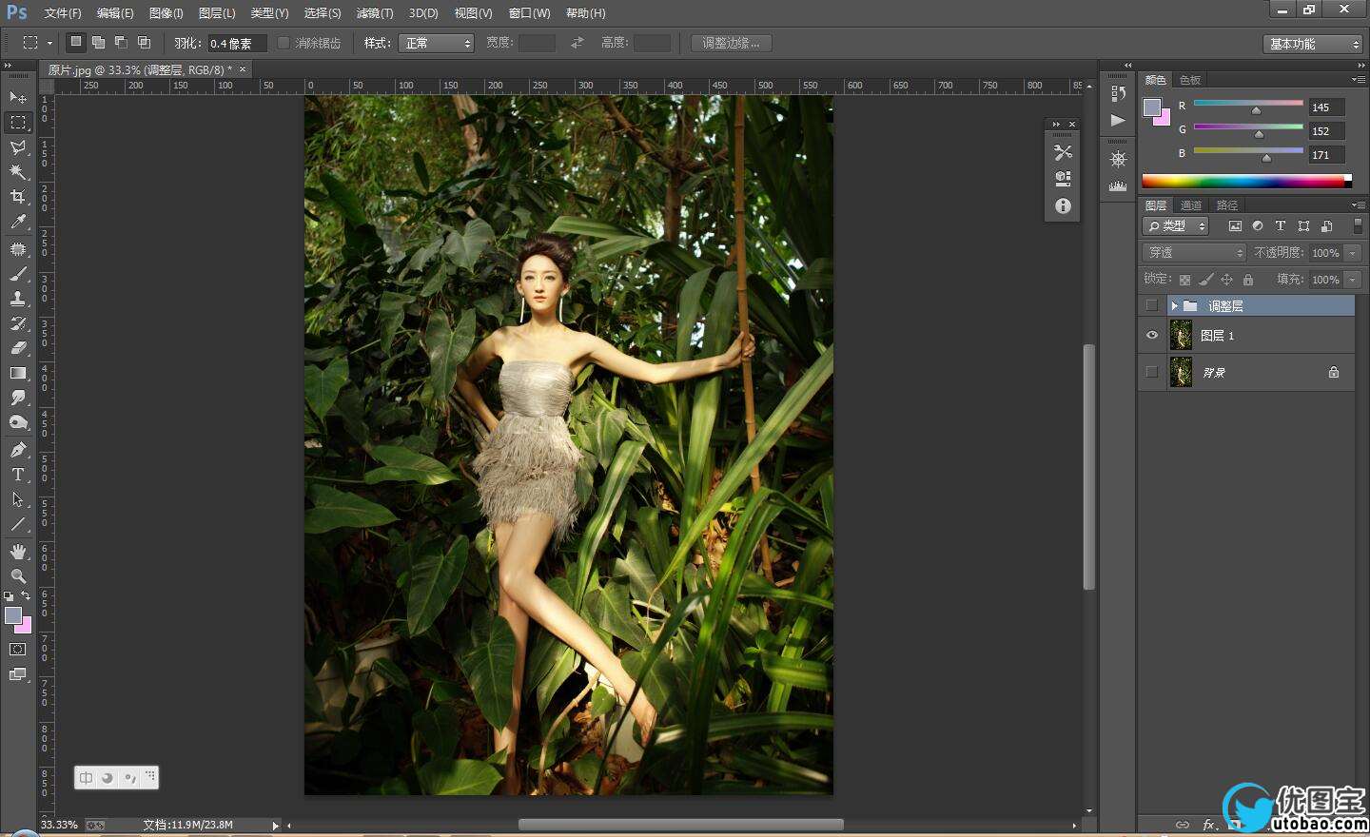Expand the 调整层 layer group
Viewport: 1370px width, 837px height.
point(1175,305)
